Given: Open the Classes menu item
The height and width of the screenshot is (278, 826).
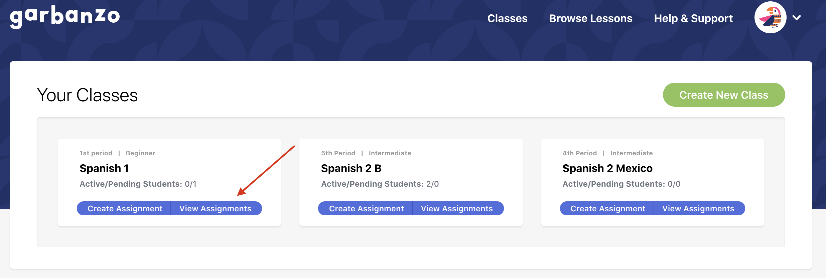Looking at the screenshot, I should [507, 18].
